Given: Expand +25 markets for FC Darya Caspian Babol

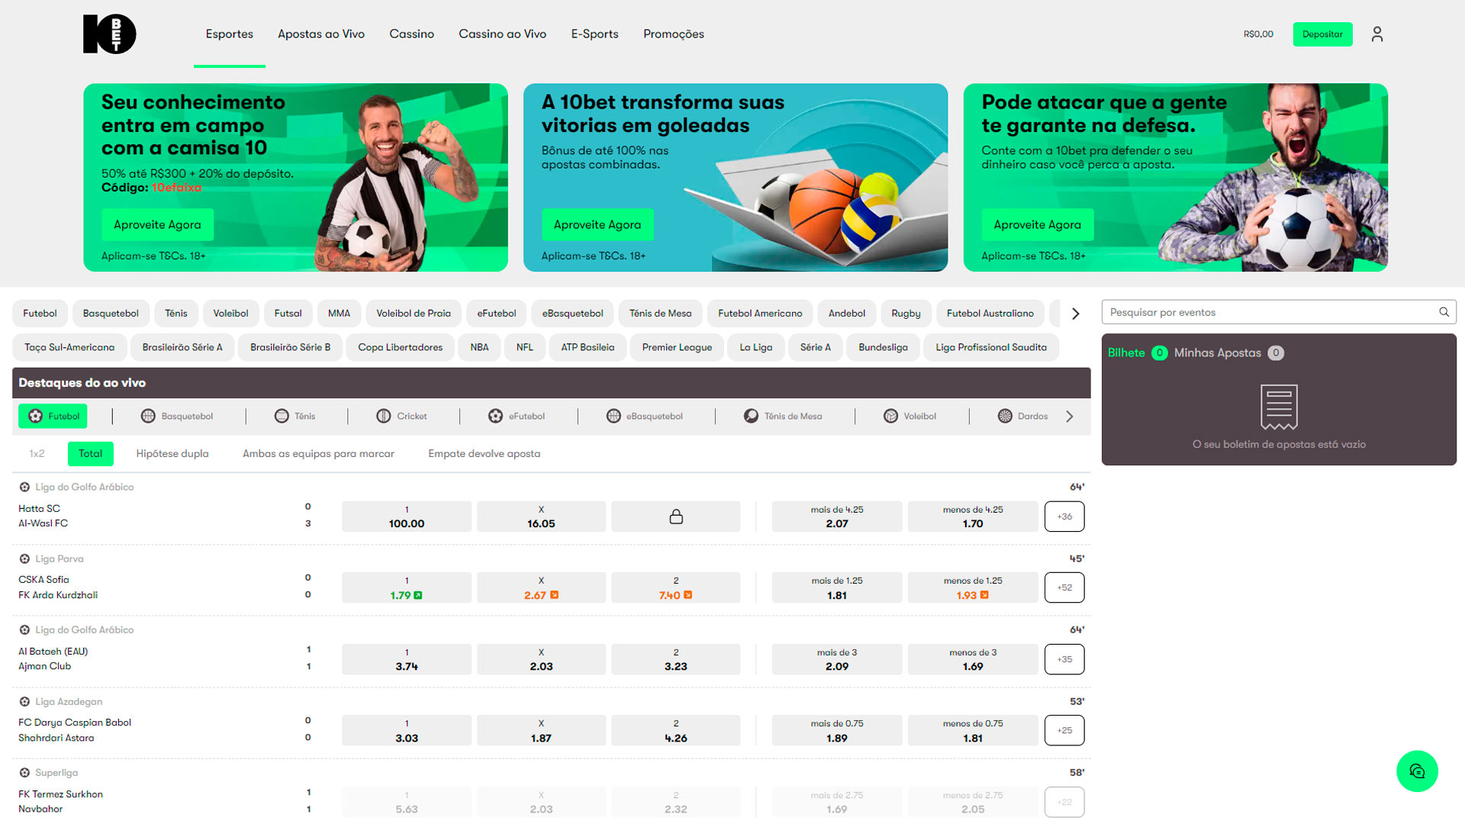Looking at the screenshot, I should [1064, 730].
